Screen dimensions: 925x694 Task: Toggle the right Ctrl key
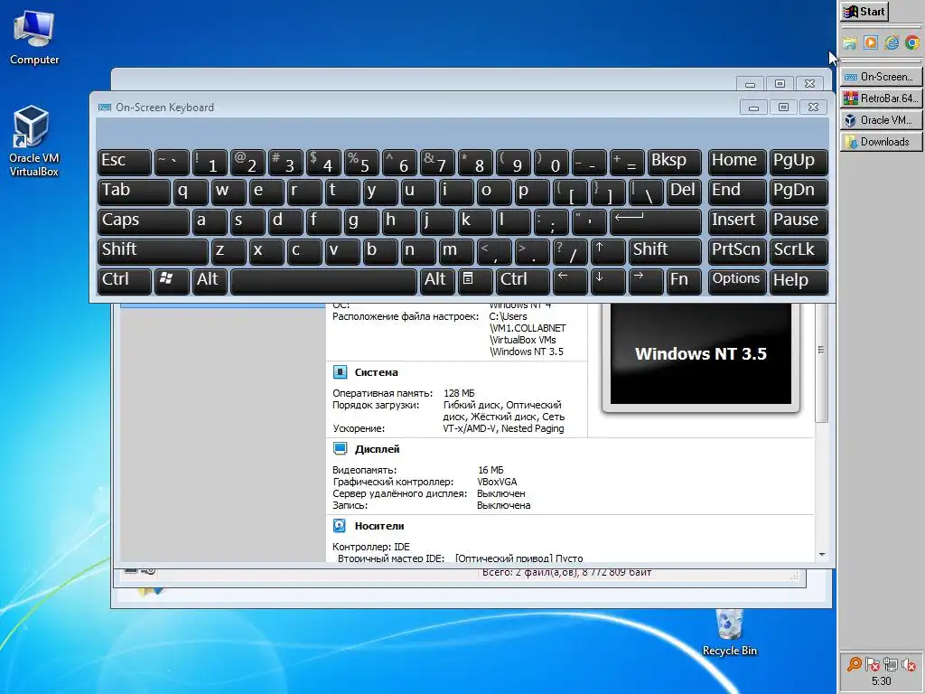pyautogui.click(x=523, y=281)
